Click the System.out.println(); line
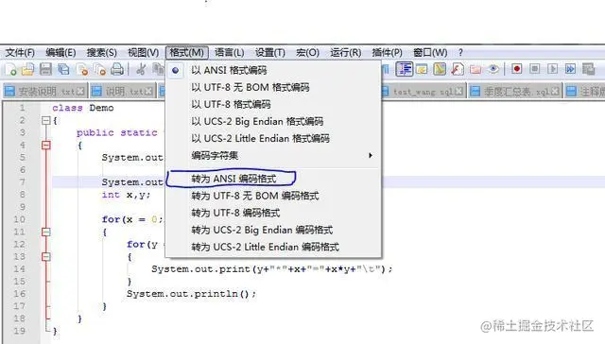605x344 pixels. (x=191, y=294)
